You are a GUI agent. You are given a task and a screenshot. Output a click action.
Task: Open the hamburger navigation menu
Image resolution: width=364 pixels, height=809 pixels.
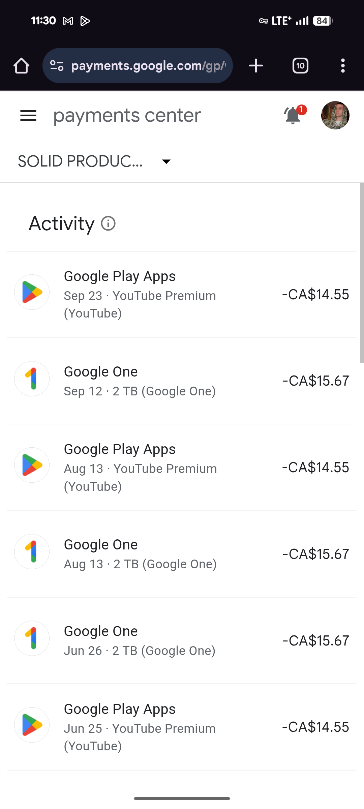[x=28, y=116]
